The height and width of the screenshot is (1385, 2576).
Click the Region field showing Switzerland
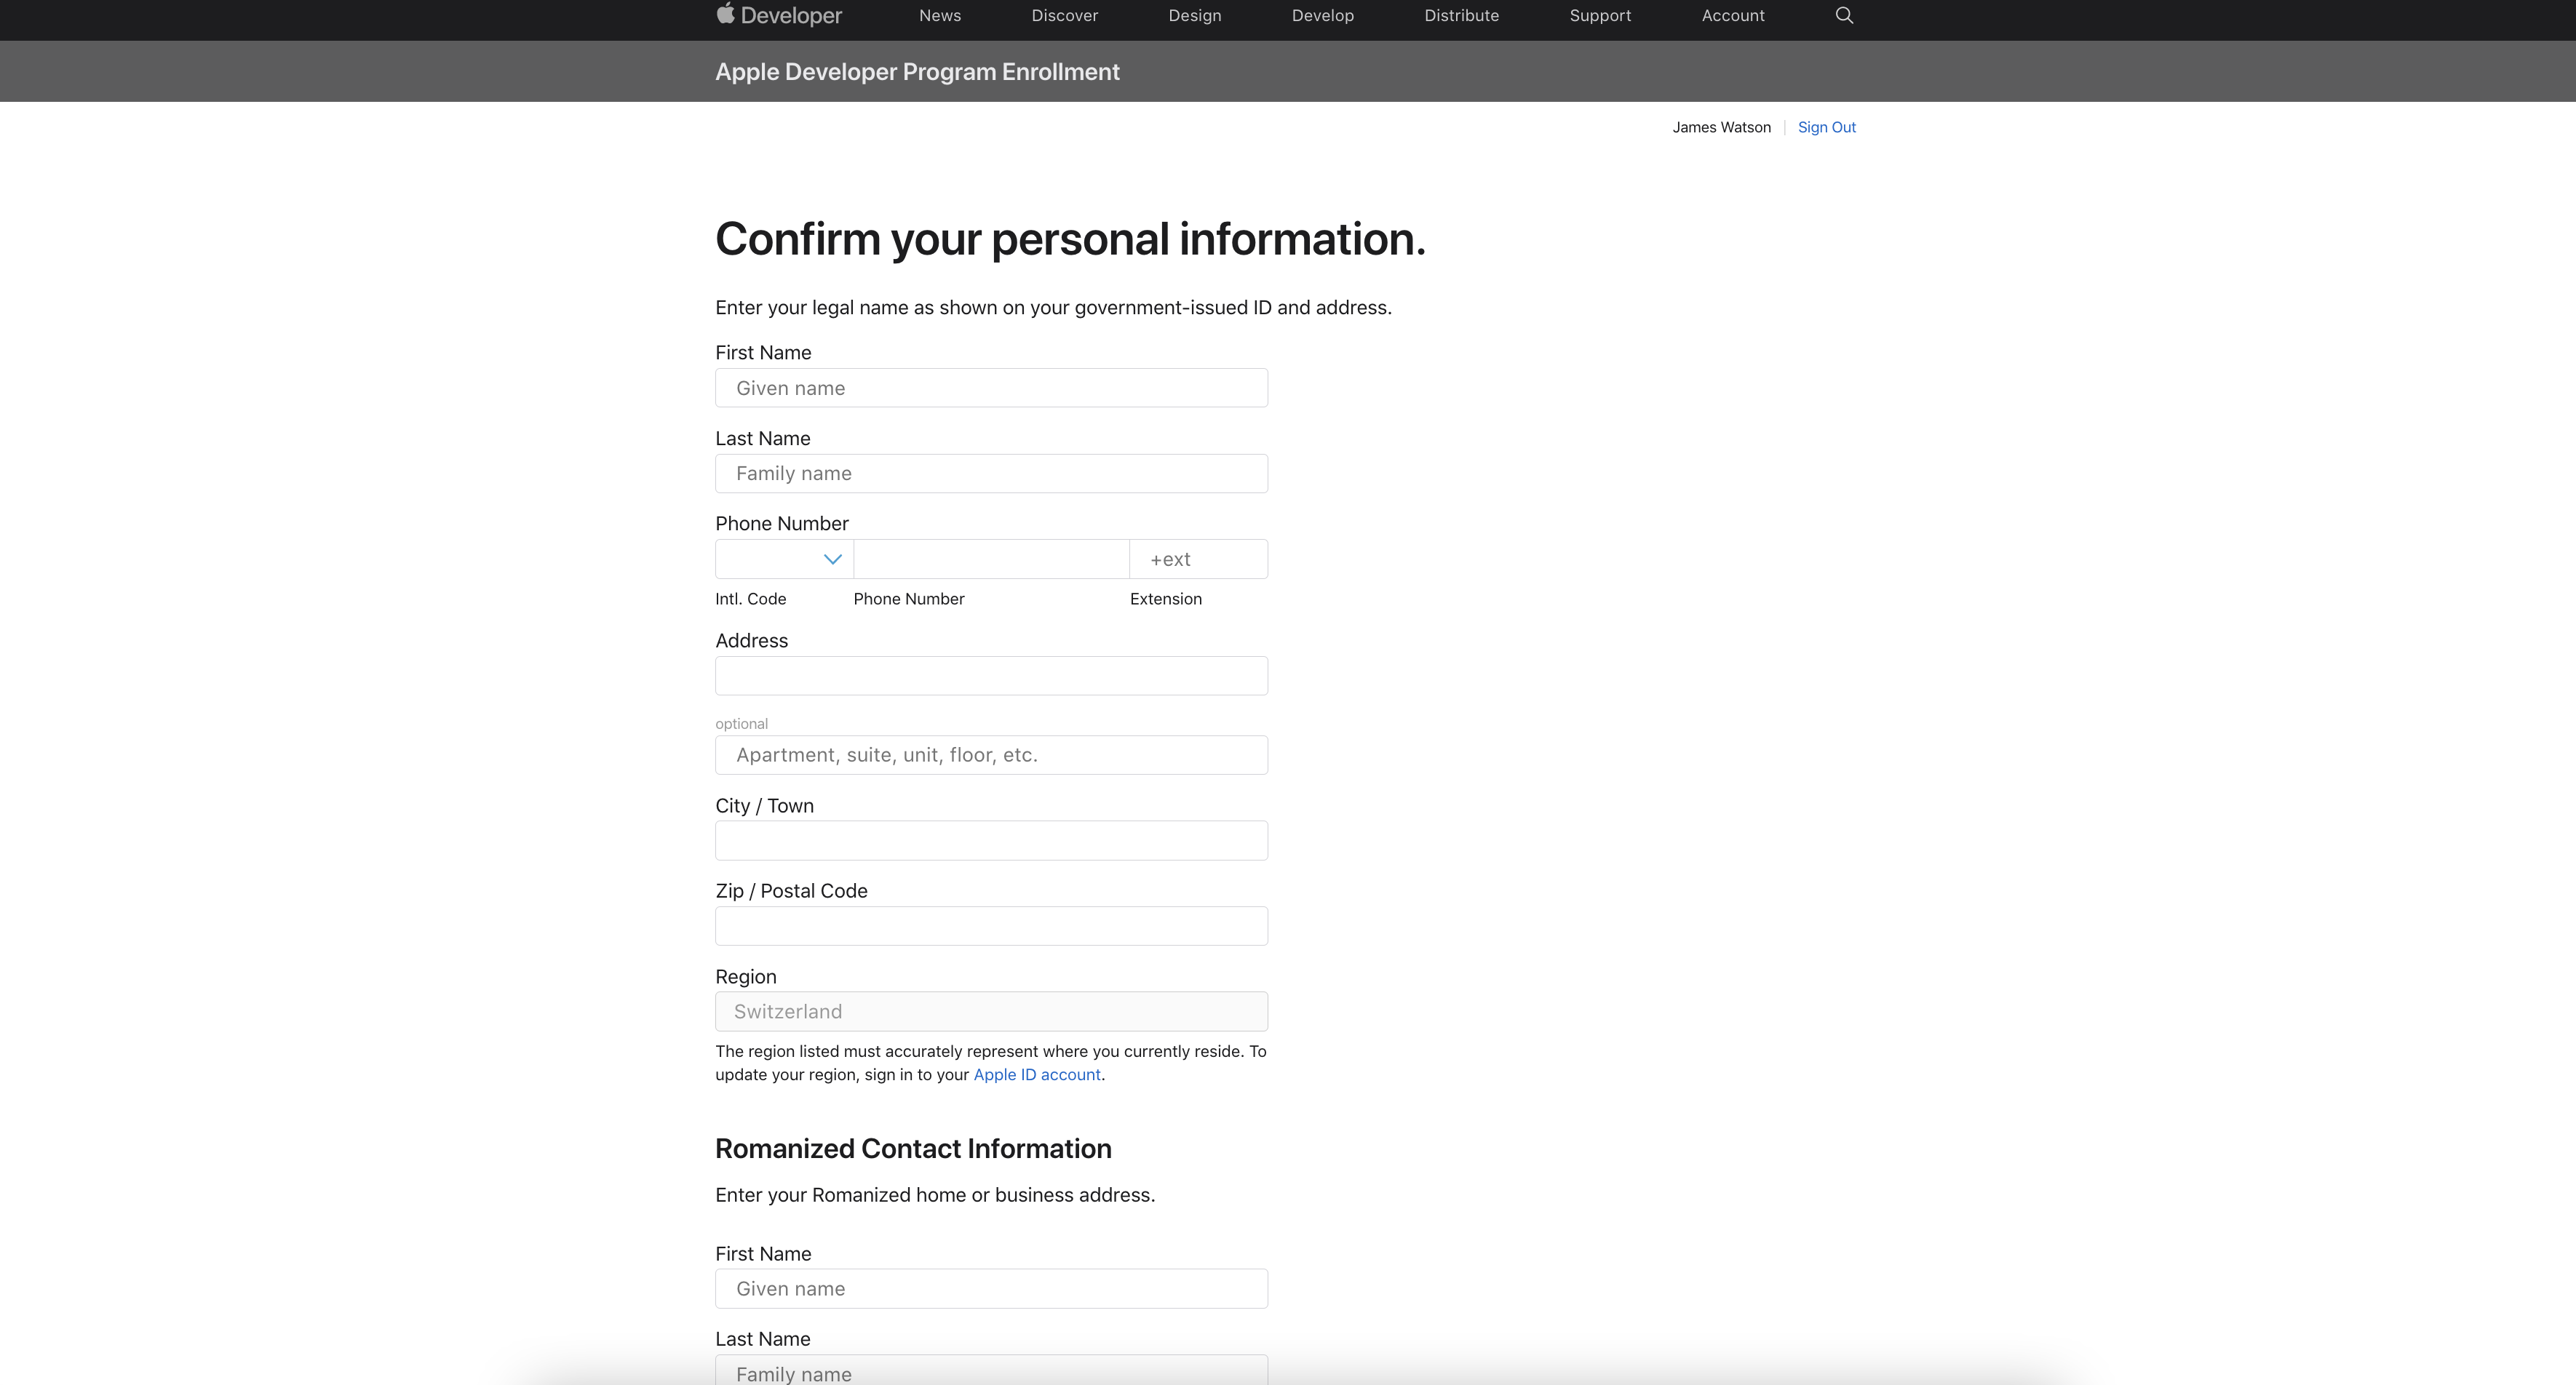click(x=991, y=1011)
